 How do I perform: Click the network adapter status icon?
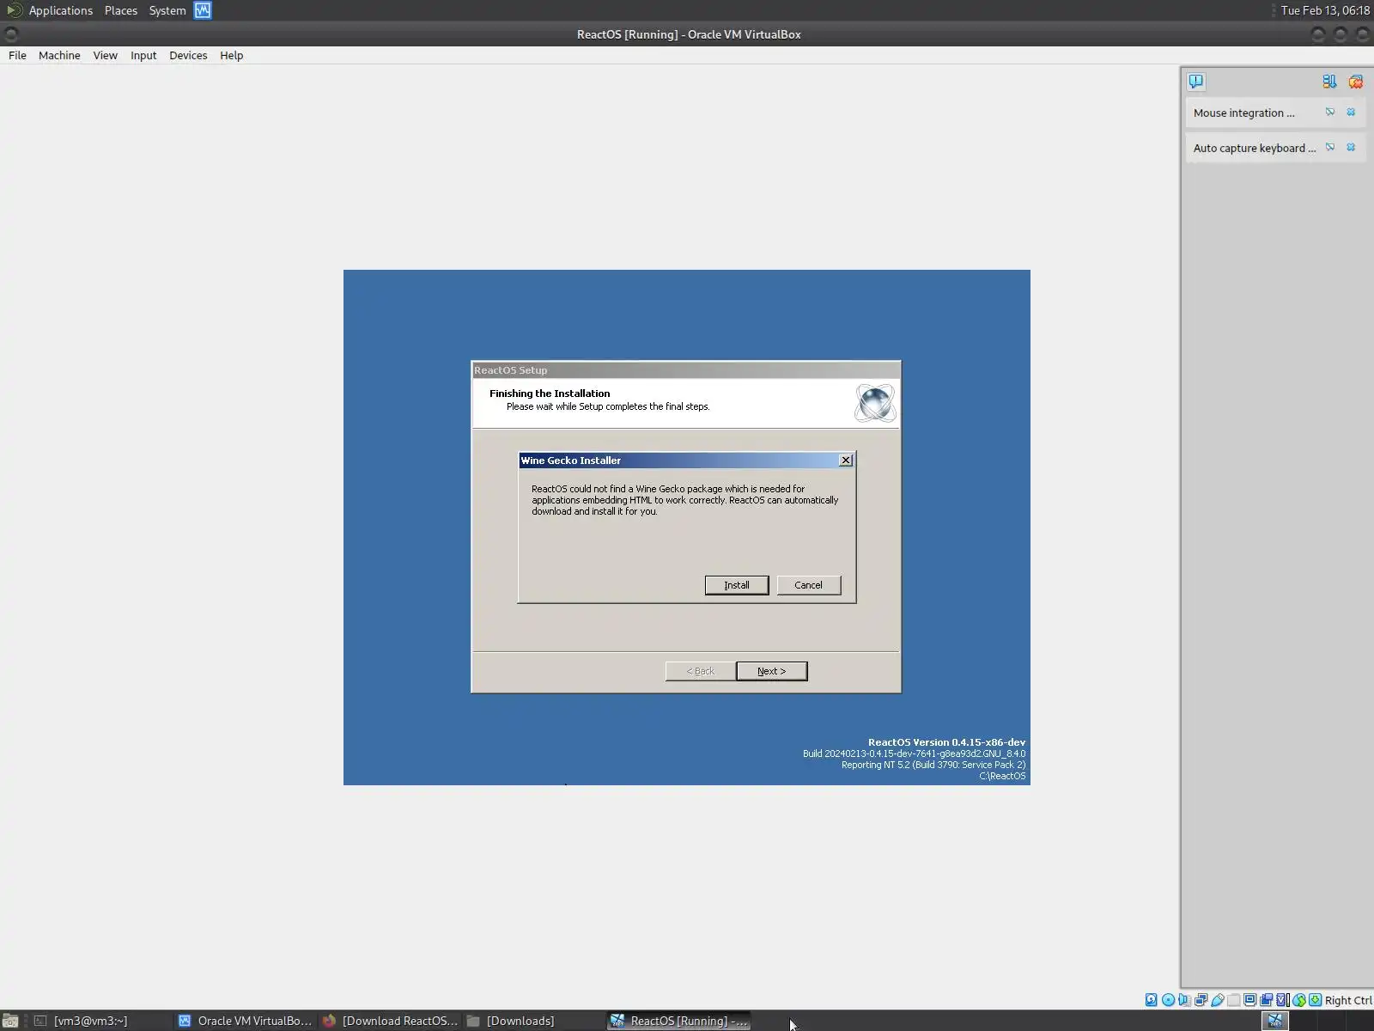pyautogui.click(x=1201, y=1000)
